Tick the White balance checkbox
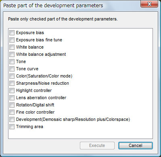 click(x=12, y=47)
